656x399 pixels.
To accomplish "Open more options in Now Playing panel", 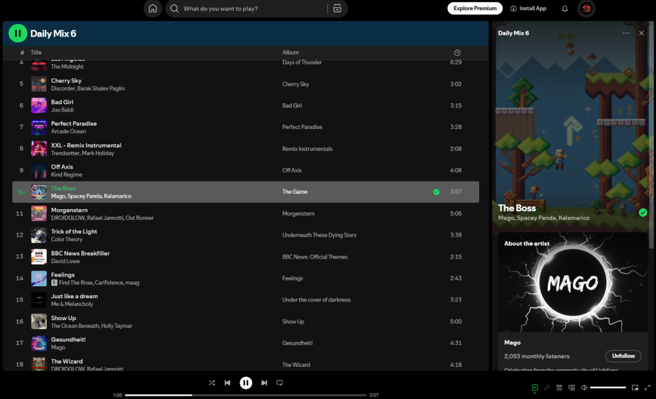I will click(x=626, y=33).
